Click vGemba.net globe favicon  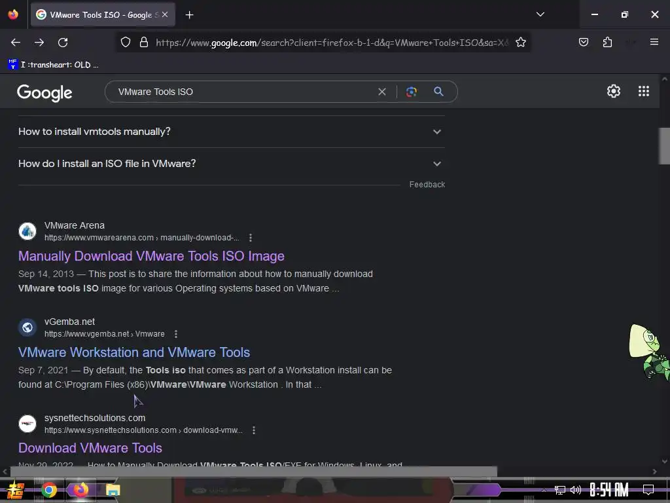(x=27, y=327)
